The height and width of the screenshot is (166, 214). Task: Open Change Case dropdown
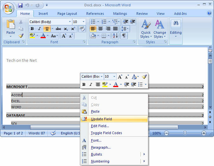[54, 36]
